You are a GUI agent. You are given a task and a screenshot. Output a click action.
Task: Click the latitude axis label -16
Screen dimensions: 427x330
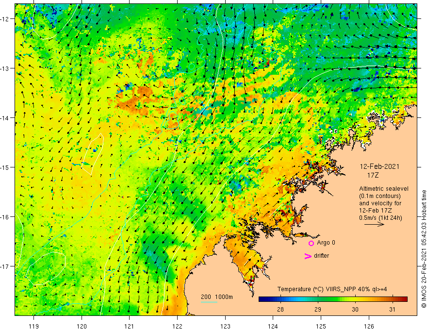(x=5, y=217)
